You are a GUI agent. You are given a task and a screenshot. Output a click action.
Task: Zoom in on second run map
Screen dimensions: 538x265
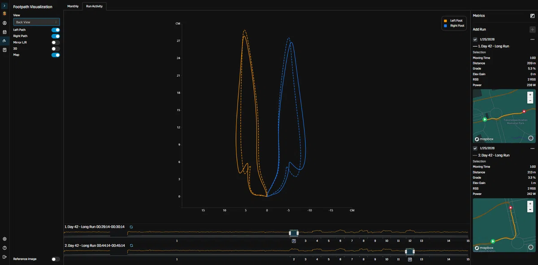[x=530, y=204]
